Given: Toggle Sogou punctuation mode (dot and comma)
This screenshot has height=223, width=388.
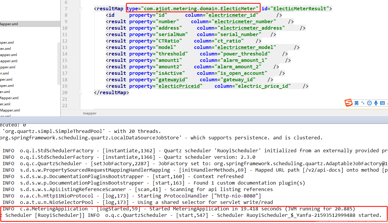Looking at the screenshot, I should pos(363,103).
